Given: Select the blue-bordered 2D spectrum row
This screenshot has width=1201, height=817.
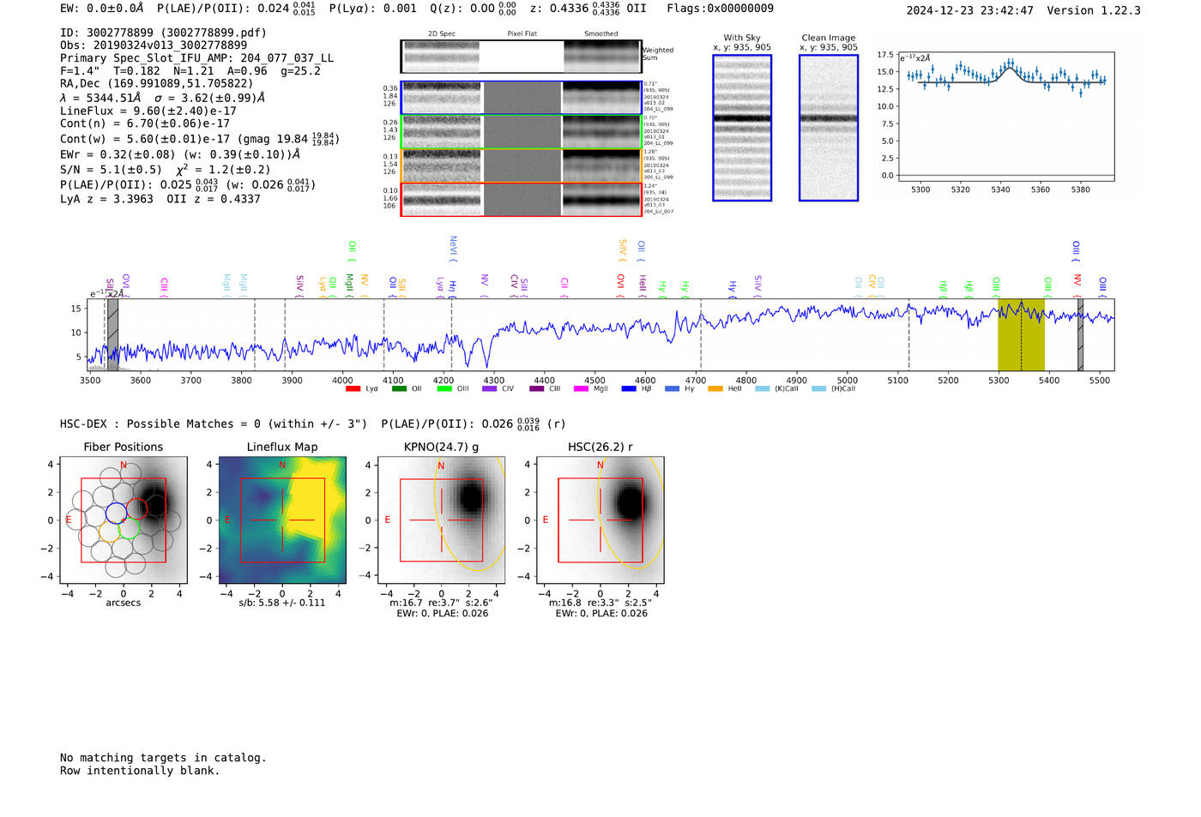Looking at the screenshot, I should [x=522, y=98].
